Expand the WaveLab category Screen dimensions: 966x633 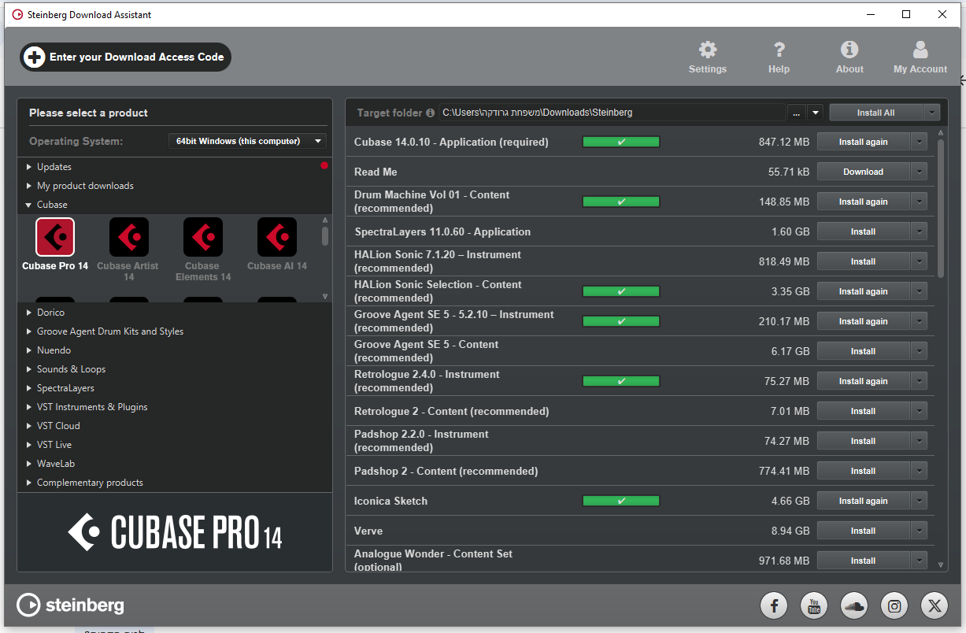[x=29, y=464]
